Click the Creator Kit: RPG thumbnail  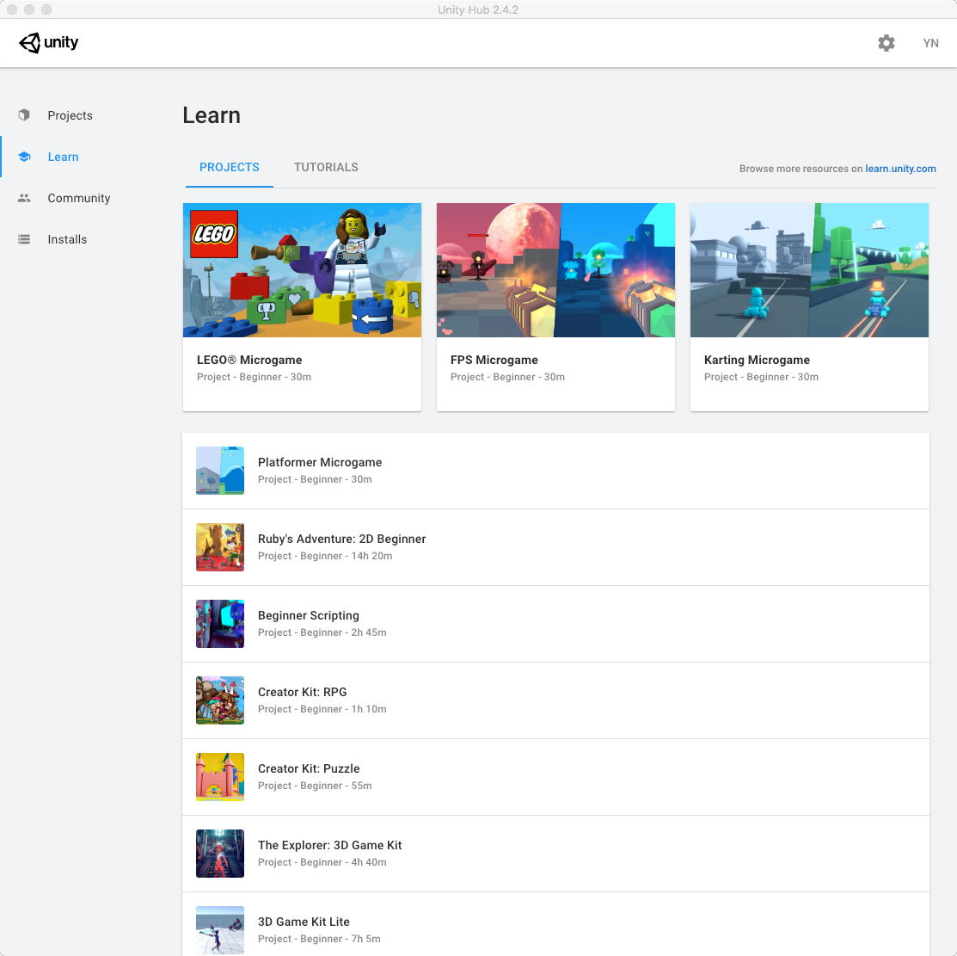220,700
